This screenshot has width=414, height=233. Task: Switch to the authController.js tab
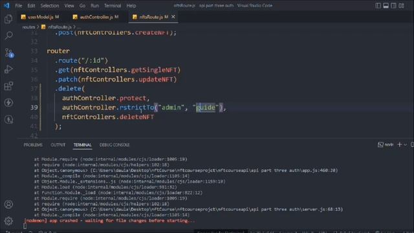pos(96,17)
